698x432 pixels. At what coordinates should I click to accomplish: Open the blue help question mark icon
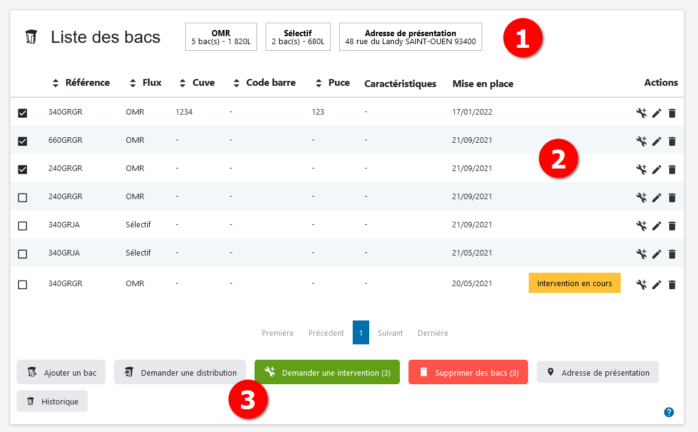669,412
